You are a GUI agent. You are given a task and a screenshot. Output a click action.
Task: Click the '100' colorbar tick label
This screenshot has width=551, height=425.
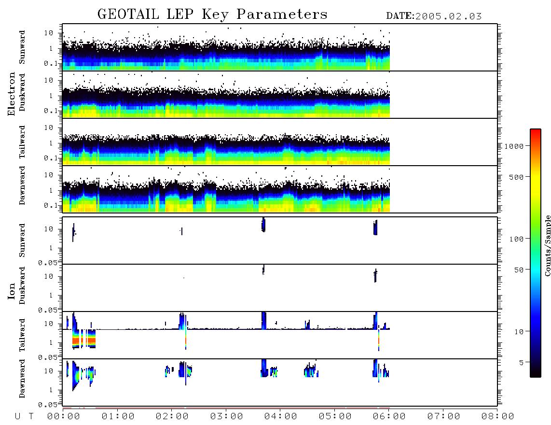517,239
